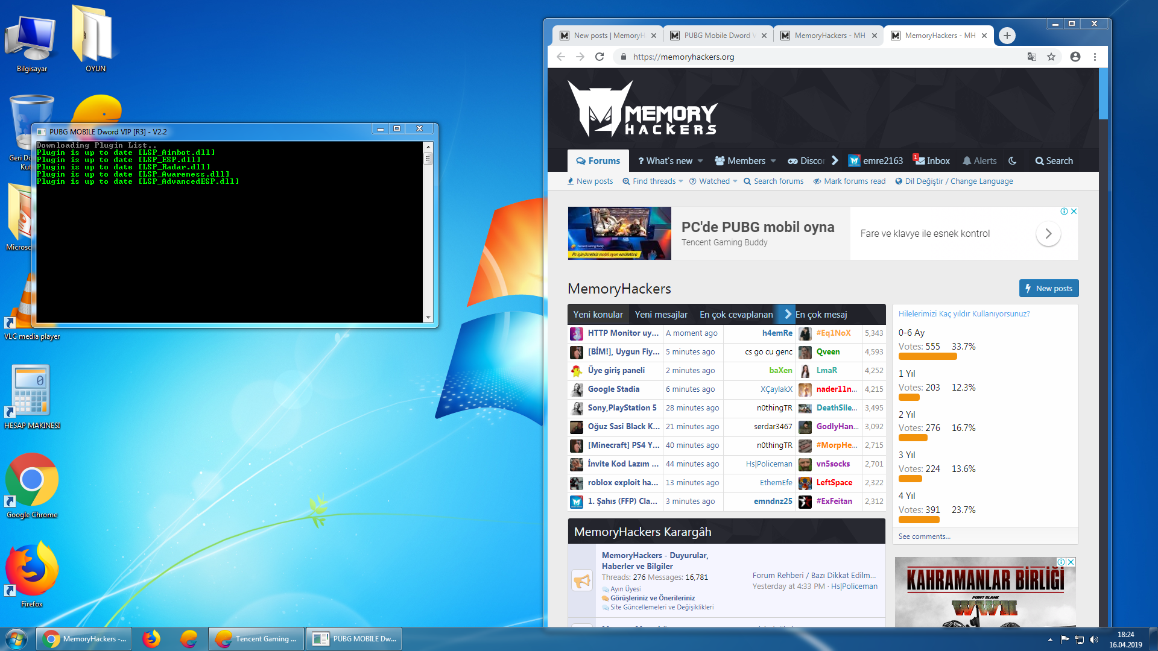Switch to Tencent Gaming taskbar button
The image size is (1158, 651).
(256, 639)
